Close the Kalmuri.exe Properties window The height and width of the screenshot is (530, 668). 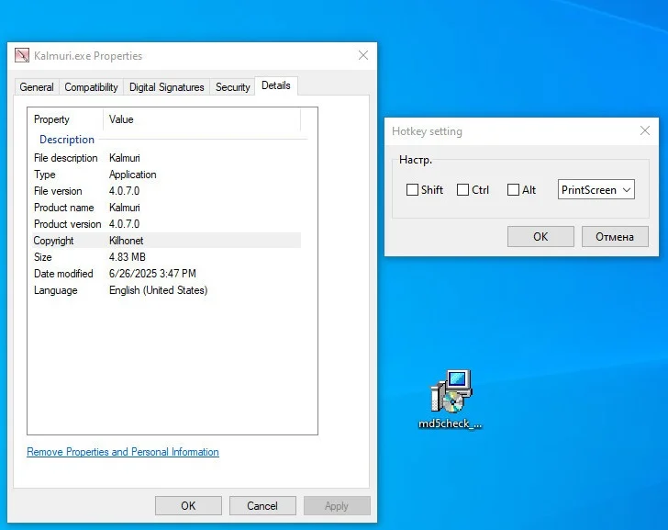click(363, 55)
